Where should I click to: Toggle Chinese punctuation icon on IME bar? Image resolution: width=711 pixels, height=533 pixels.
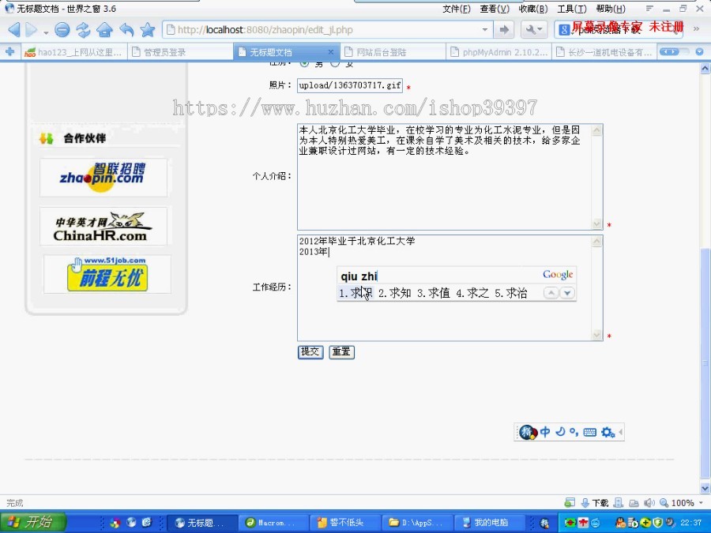(x=574, y=432)
